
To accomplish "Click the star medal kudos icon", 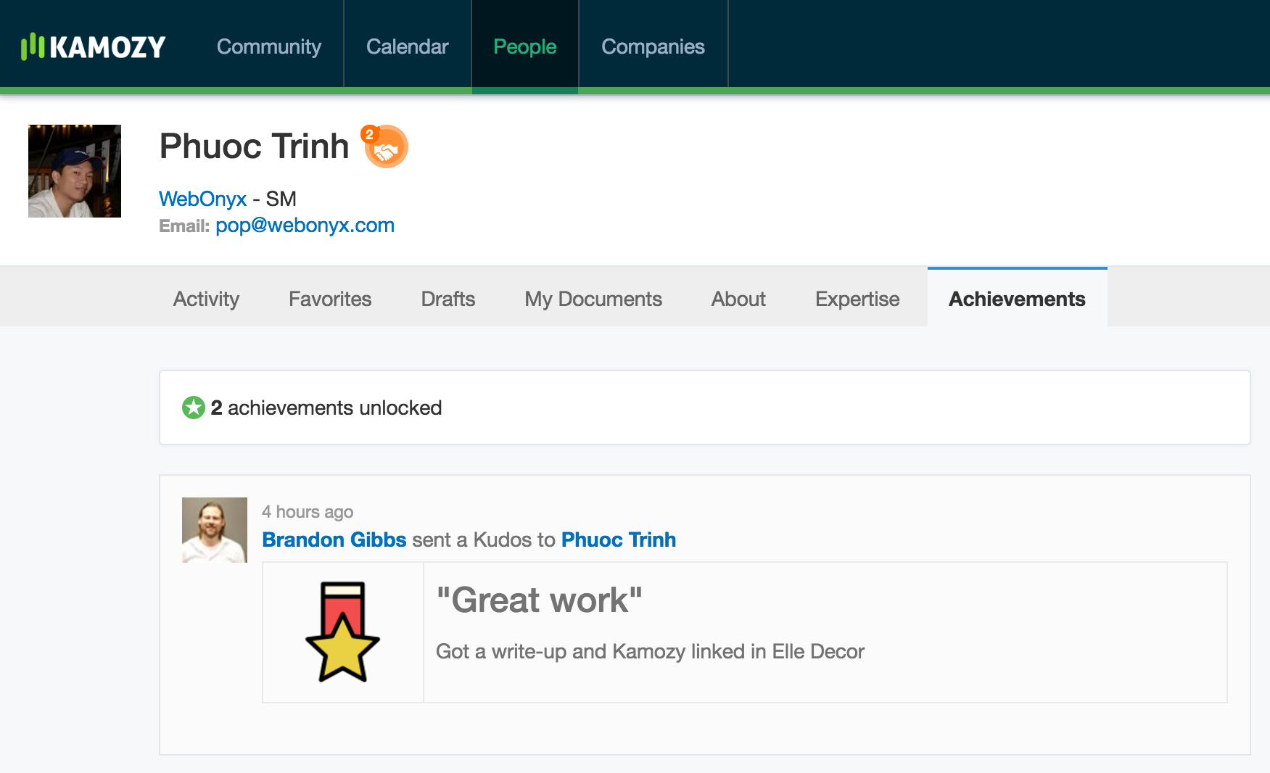I will coord(342,632).
